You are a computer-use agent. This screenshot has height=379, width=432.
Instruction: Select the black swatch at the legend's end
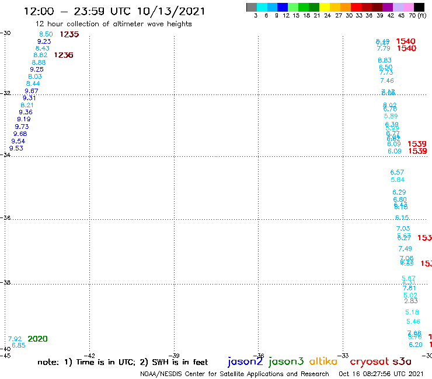pos(419,7)
